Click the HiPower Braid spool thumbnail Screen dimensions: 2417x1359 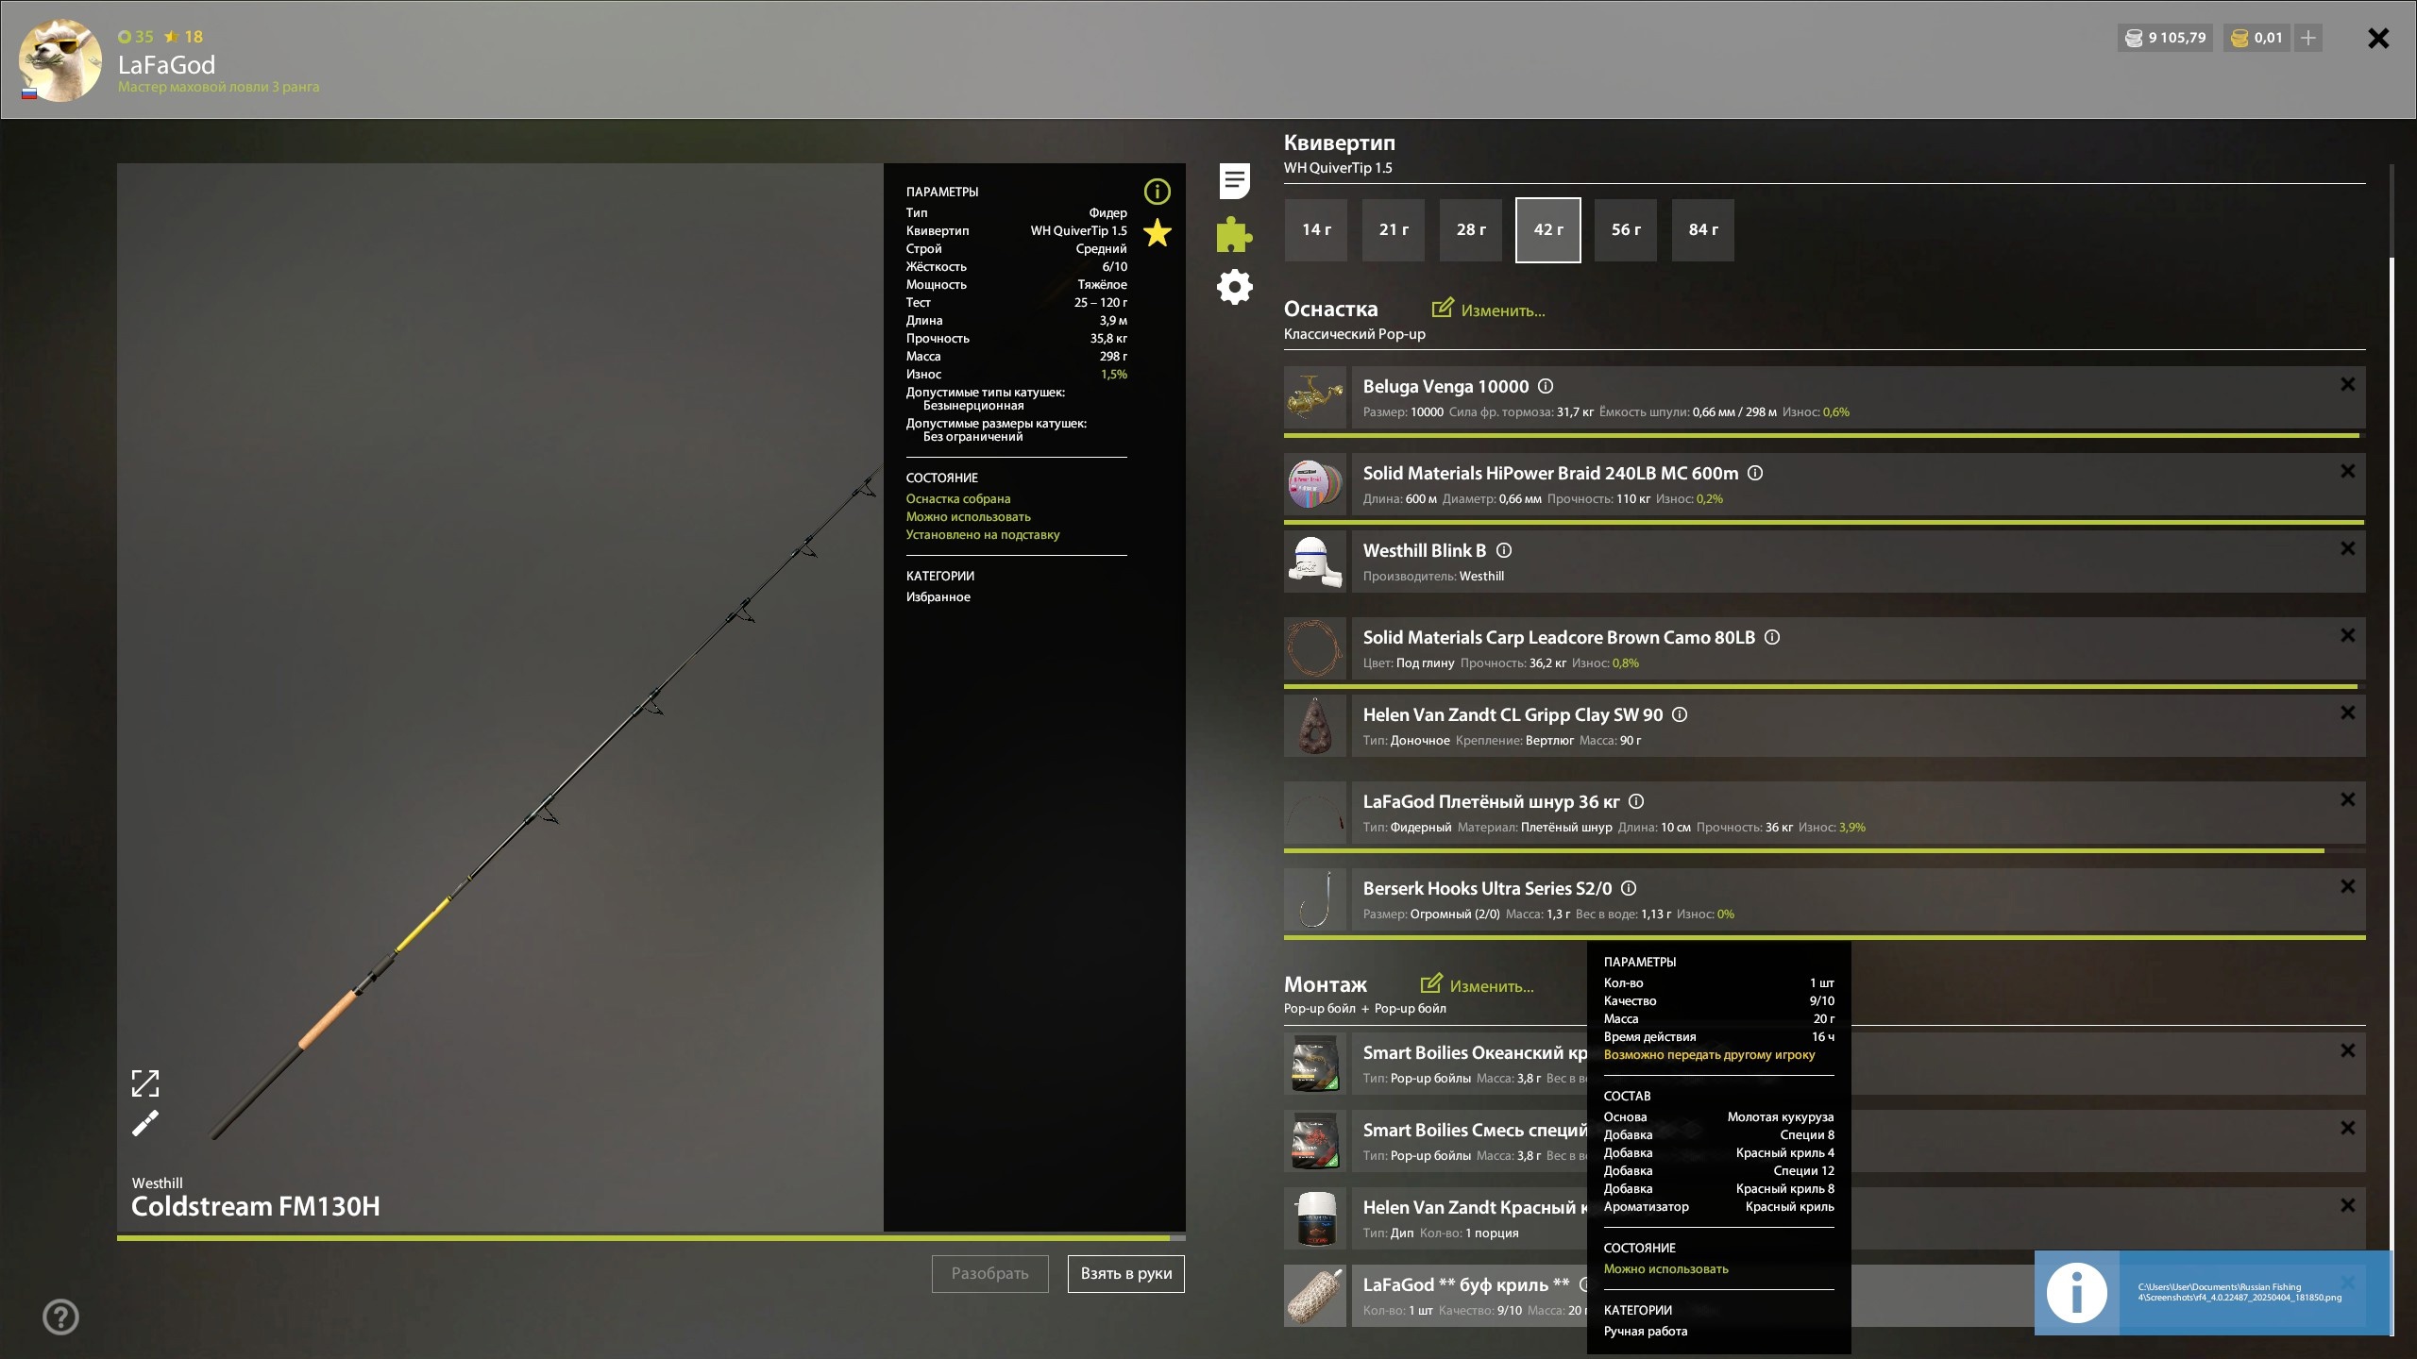1315,484
